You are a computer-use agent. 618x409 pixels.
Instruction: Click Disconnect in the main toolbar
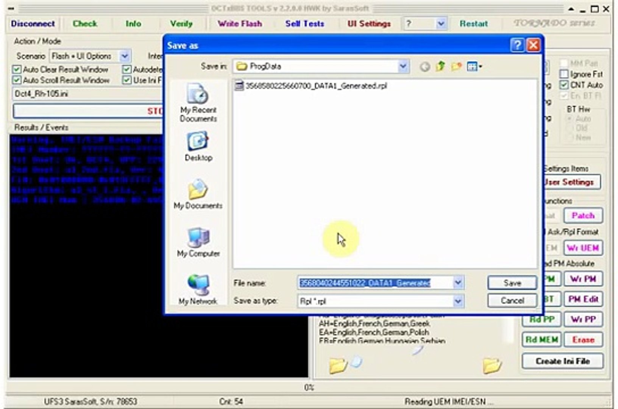click(x=33, y=24)
